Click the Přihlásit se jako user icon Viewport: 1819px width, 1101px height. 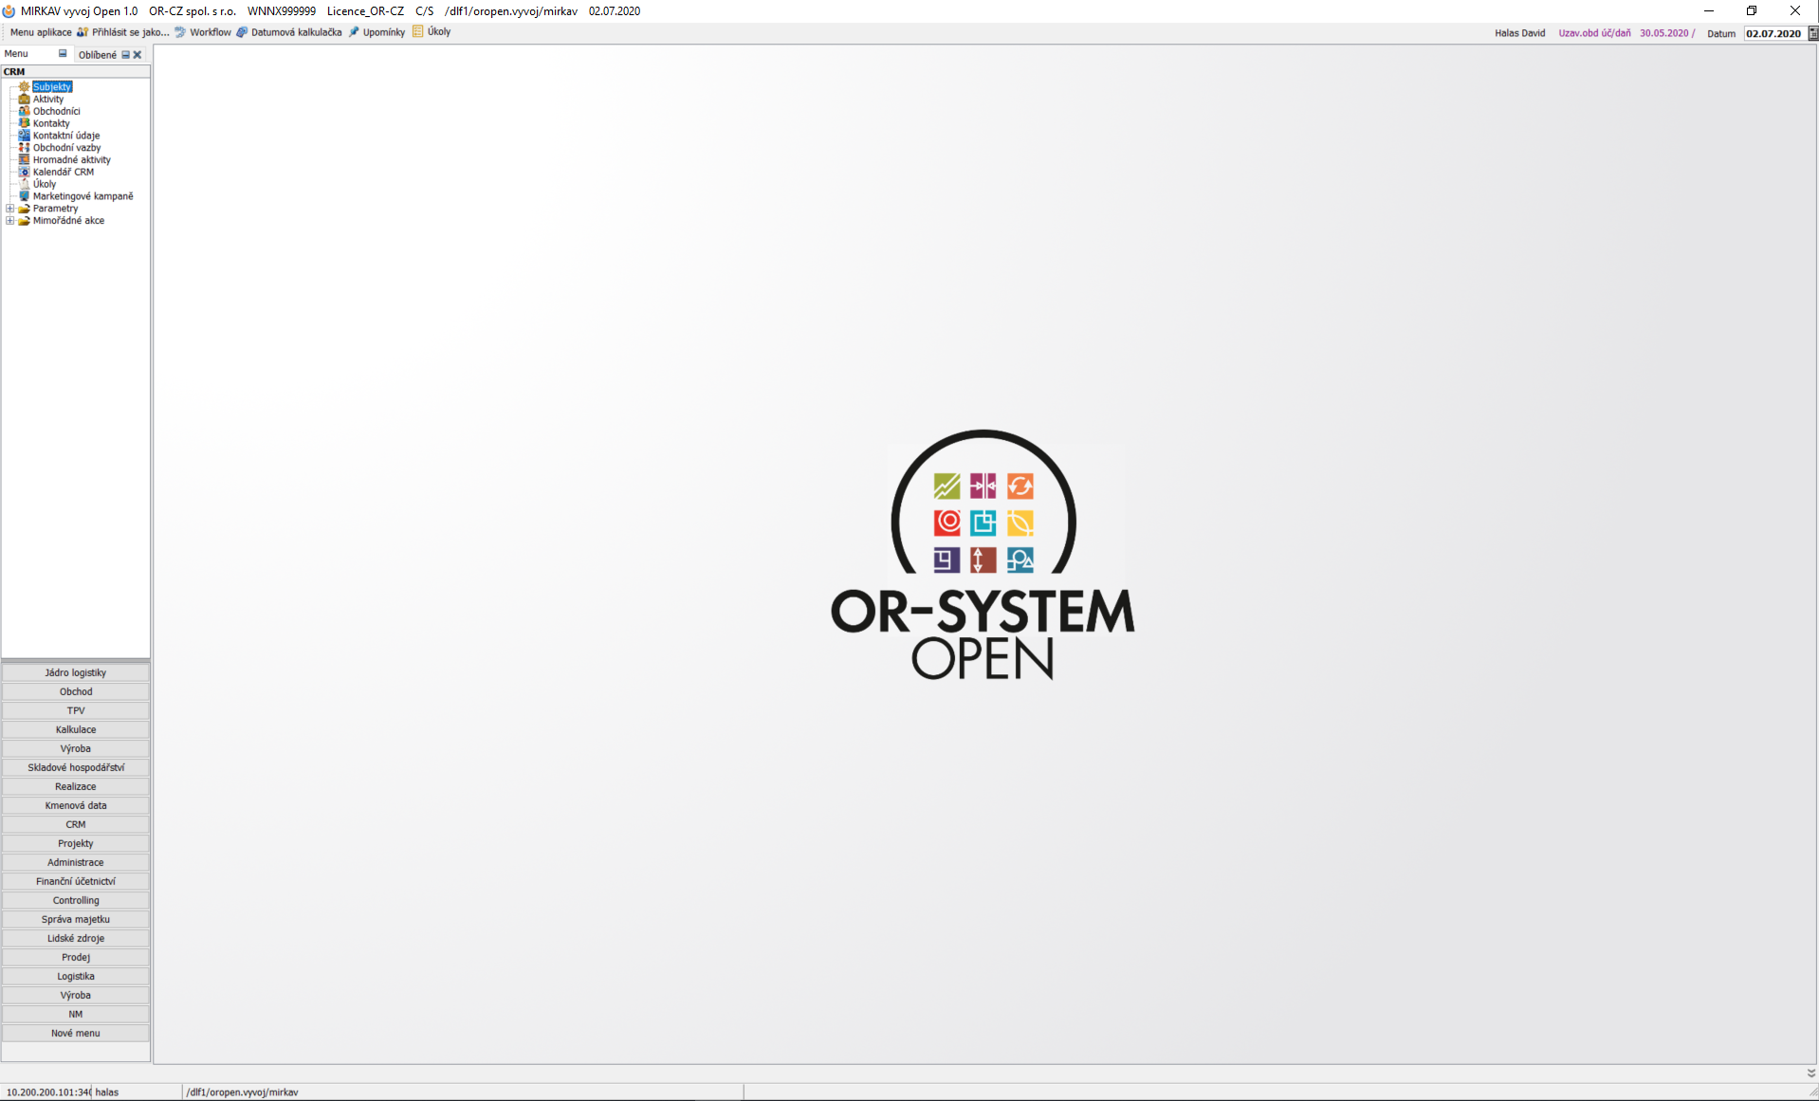click(x=83, y=32)
